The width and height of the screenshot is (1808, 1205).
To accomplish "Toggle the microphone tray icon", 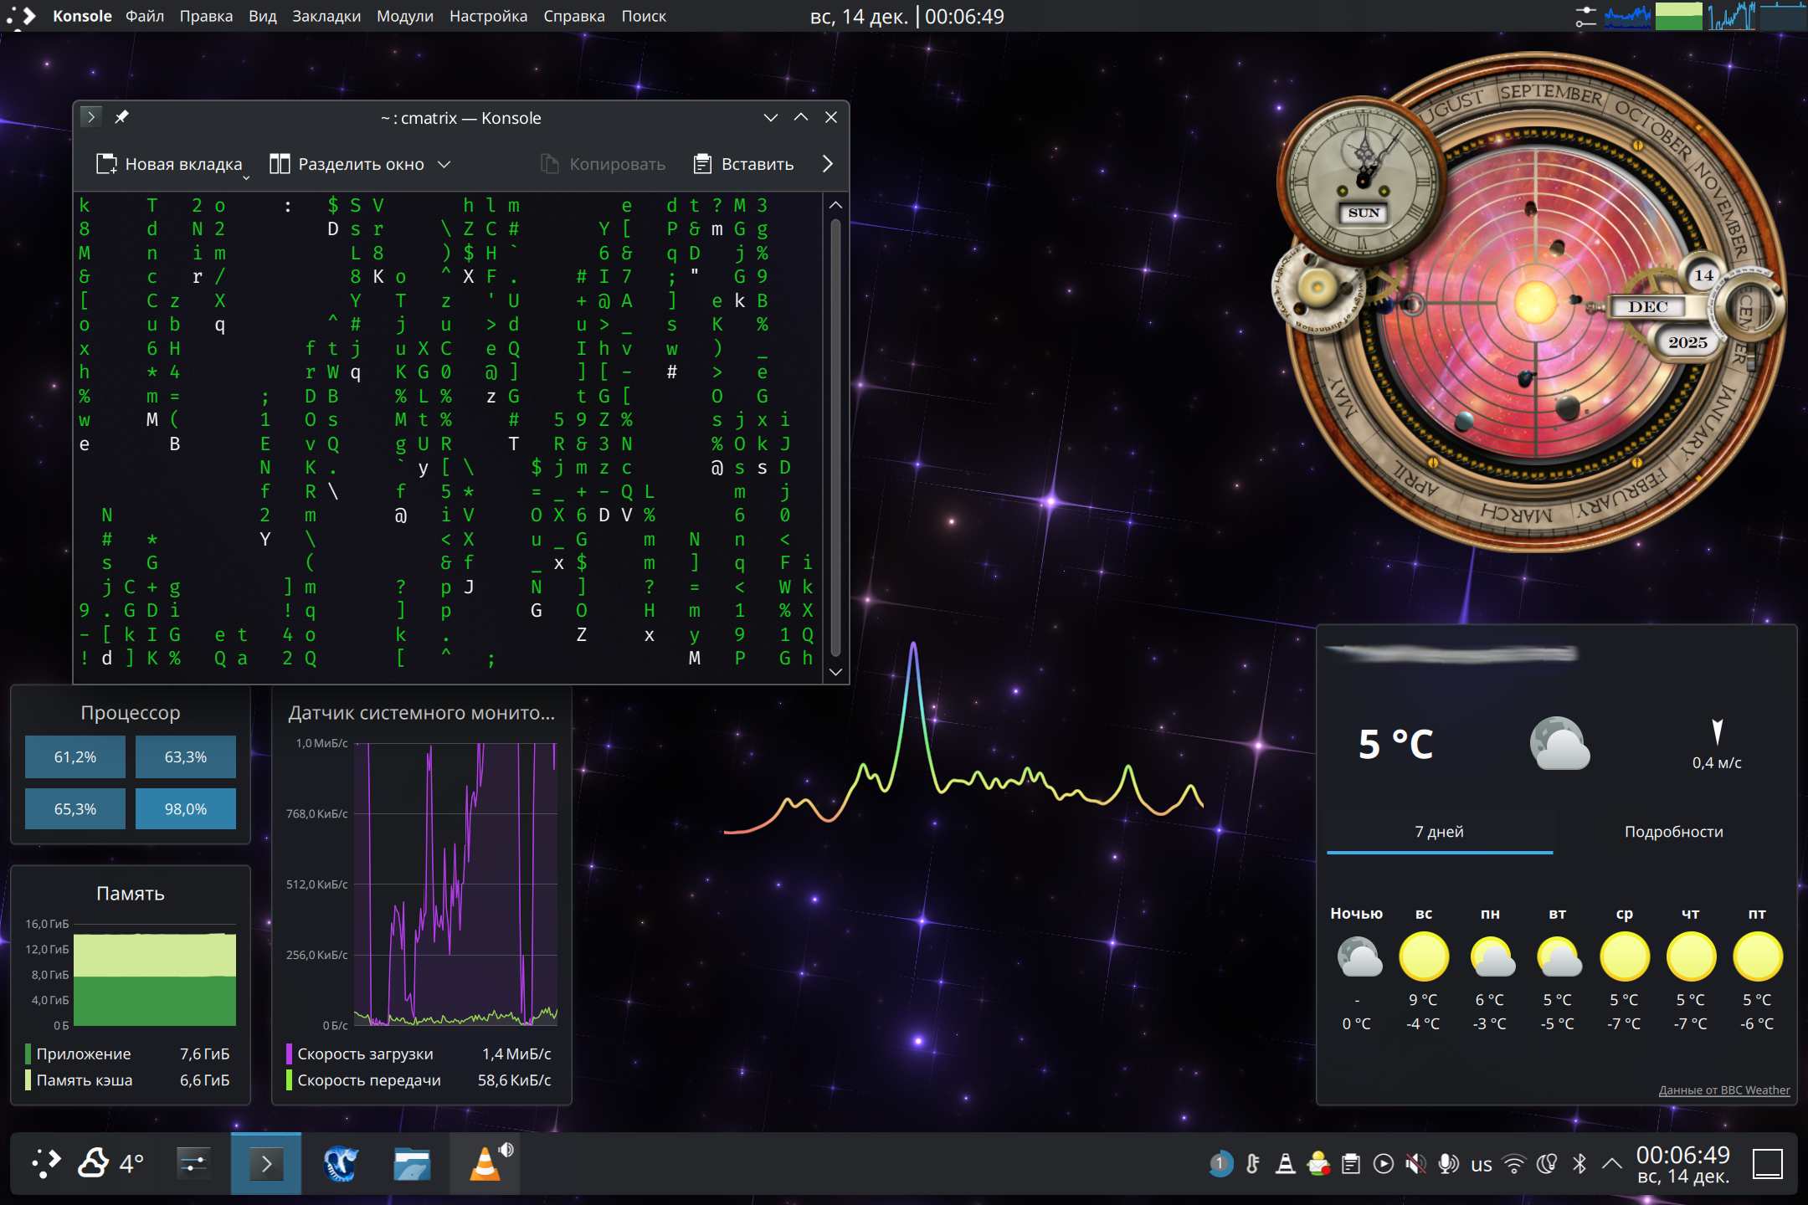I will pyautogui.click(x=1448, y=1164).
